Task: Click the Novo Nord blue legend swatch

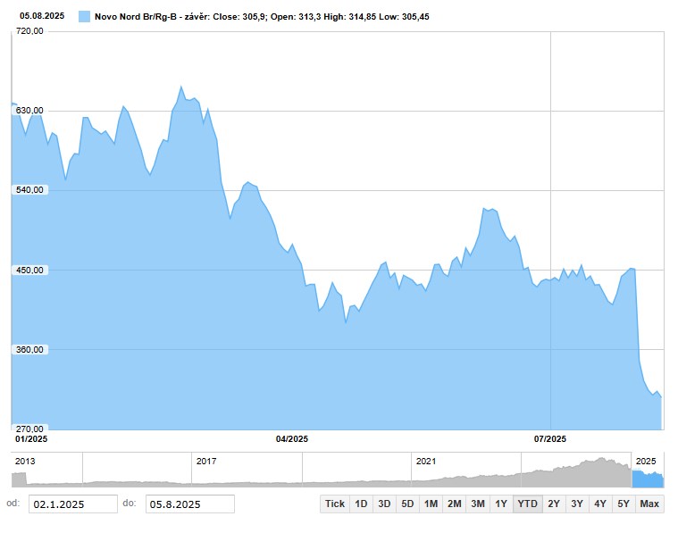Action: point(84,16)
